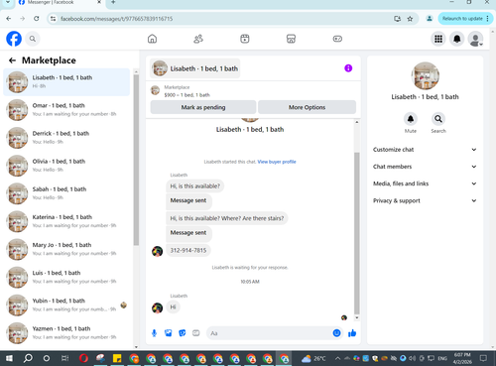Open the Lisabeth chat header name button
Image resolution: width=496 pixels, height=366 pixels.
(195, 68)
